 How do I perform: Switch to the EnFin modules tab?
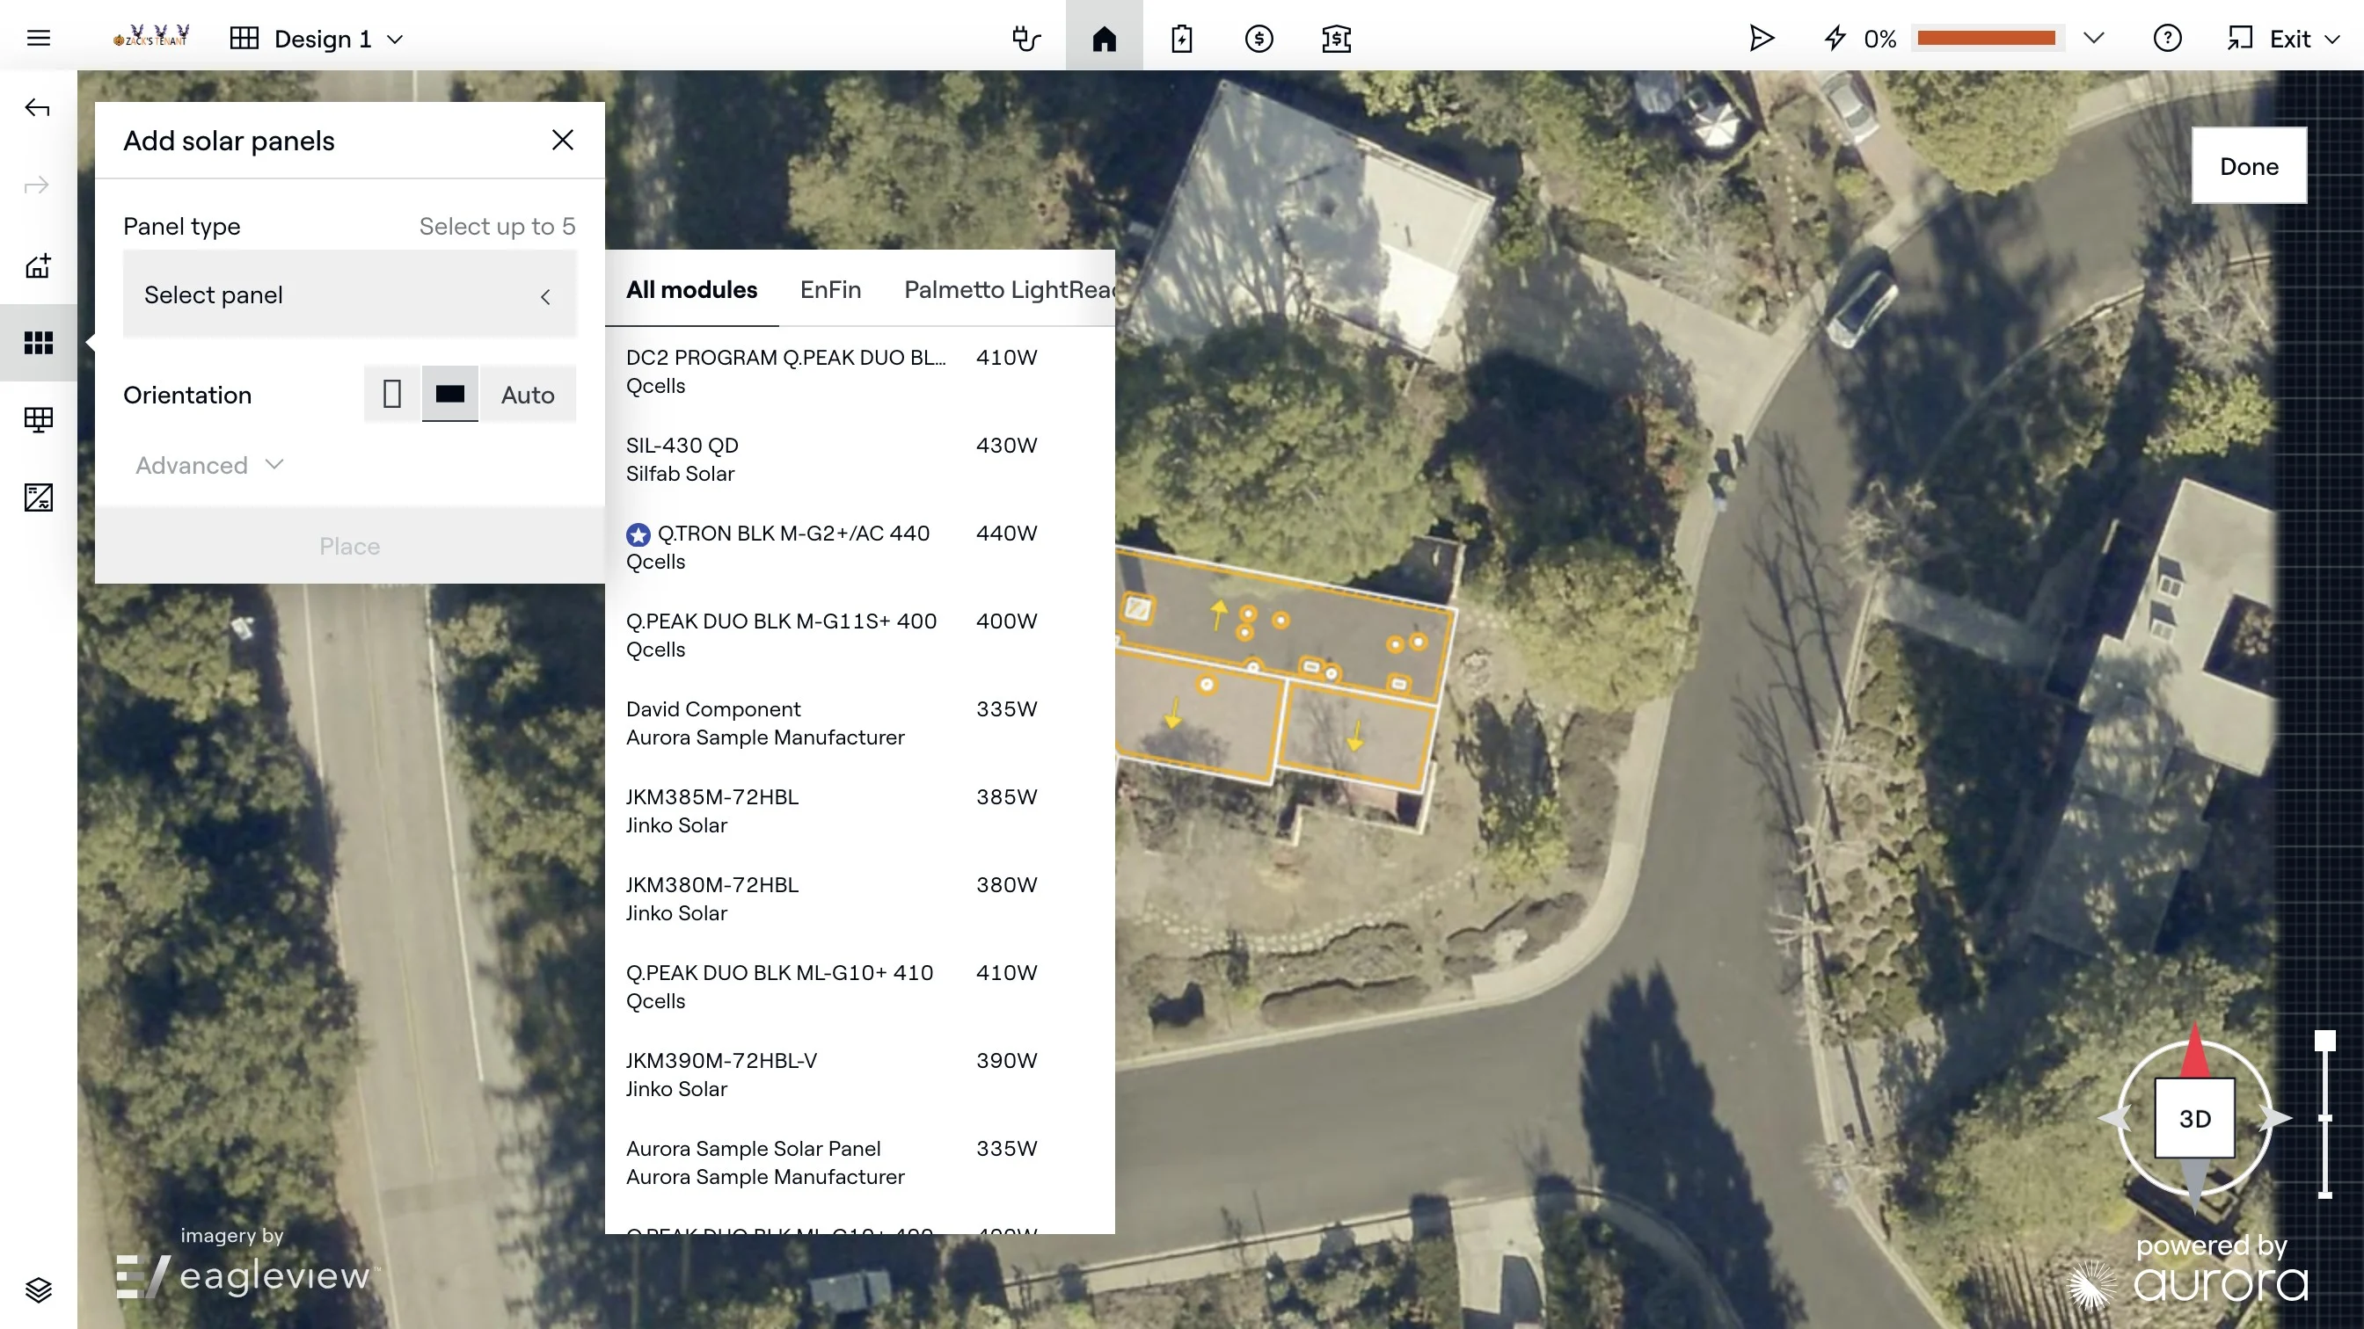tap(829, 290)
